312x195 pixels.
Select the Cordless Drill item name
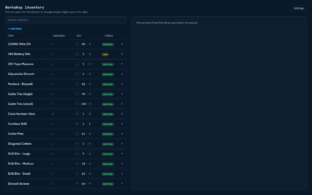17,124
